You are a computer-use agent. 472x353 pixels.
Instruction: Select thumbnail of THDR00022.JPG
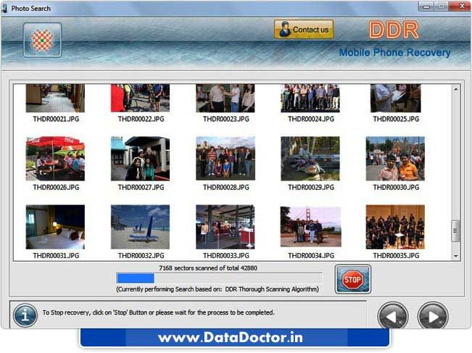coord(140,98)
